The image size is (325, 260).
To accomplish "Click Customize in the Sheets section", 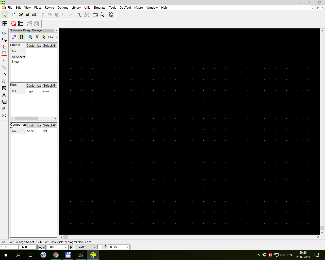I will pos(34,46).
